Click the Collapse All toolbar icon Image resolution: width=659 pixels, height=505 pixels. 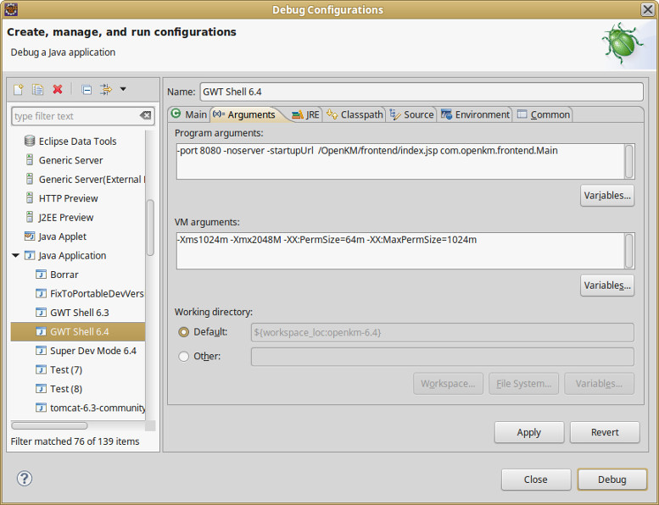click(87, 90)
